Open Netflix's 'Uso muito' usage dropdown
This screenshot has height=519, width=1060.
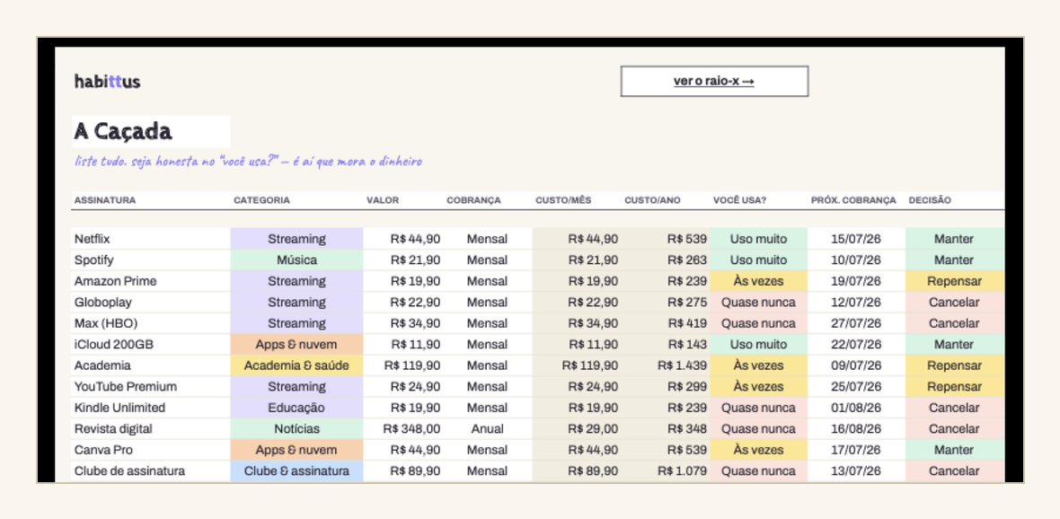pos(758,239)
